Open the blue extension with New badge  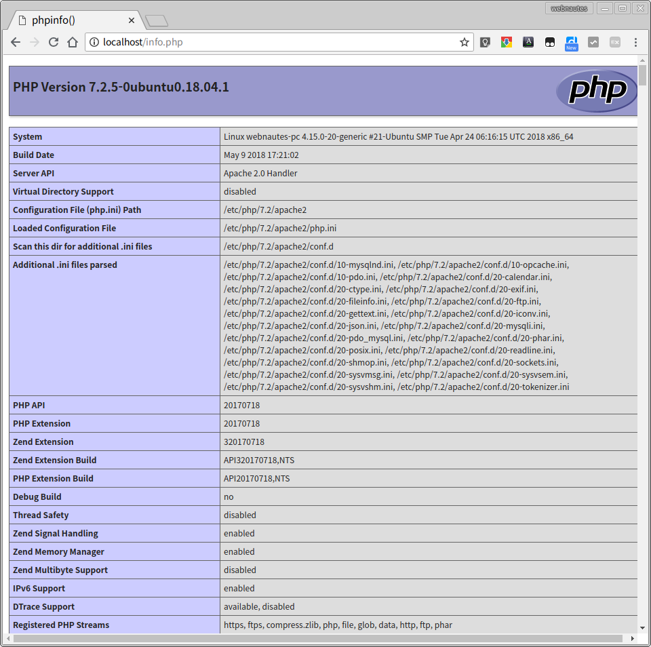(x=571, y=43)
